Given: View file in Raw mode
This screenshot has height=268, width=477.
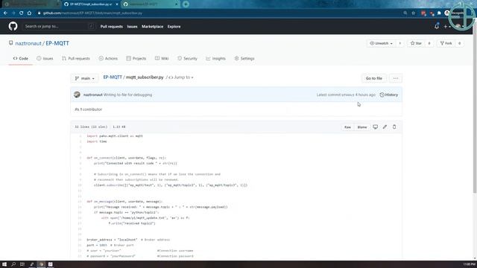Looking at the screenshot, I should point(347,127).
